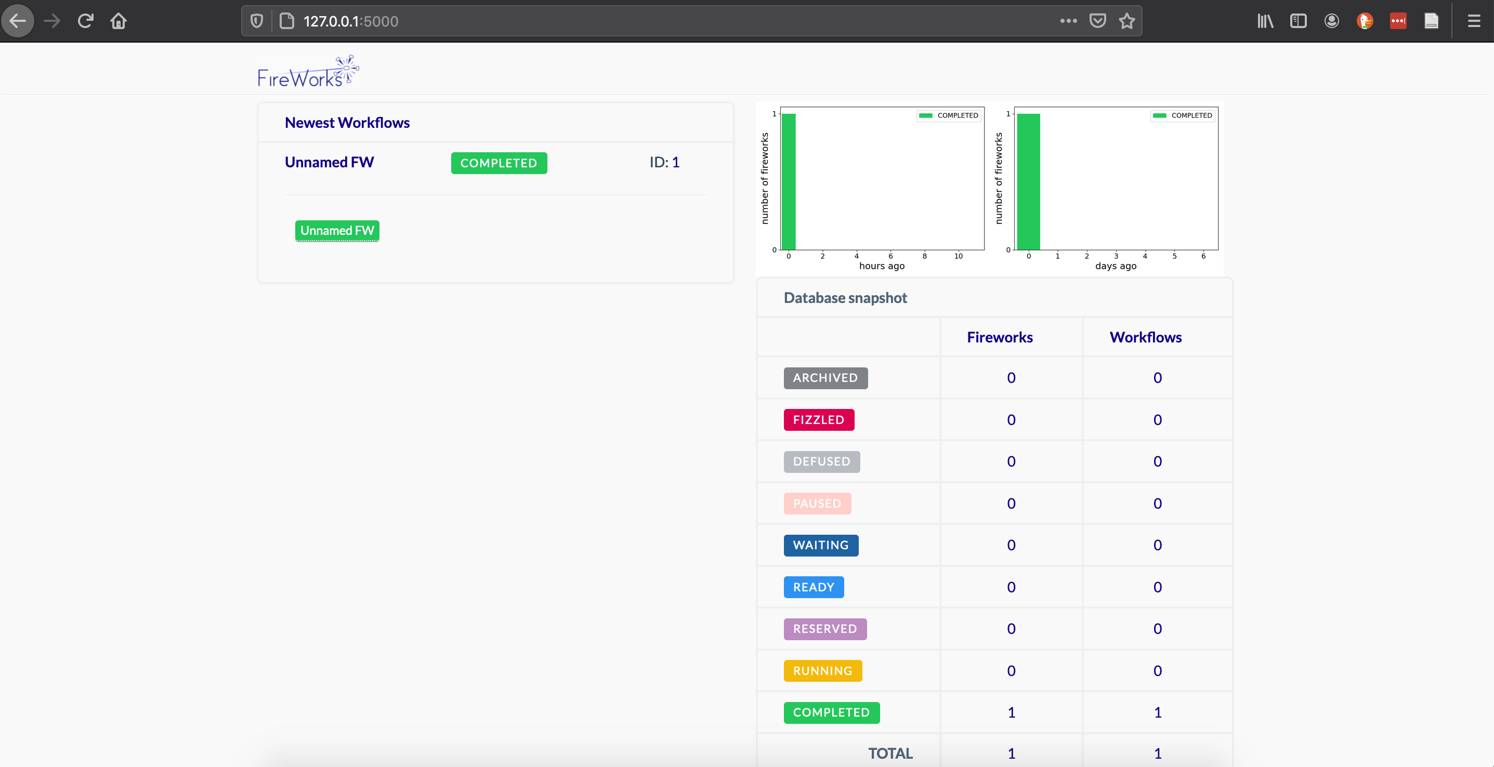Viewport: 1494px width, 767px height.
Task: Click the FireWorks logo
Action: click(308, 71)
